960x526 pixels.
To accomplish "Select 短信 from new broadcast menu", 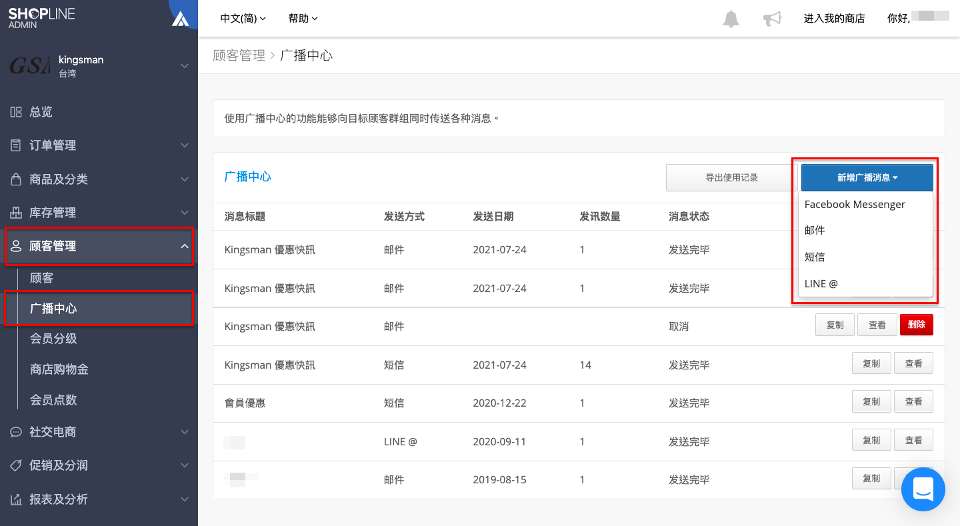I will (815, 257).
